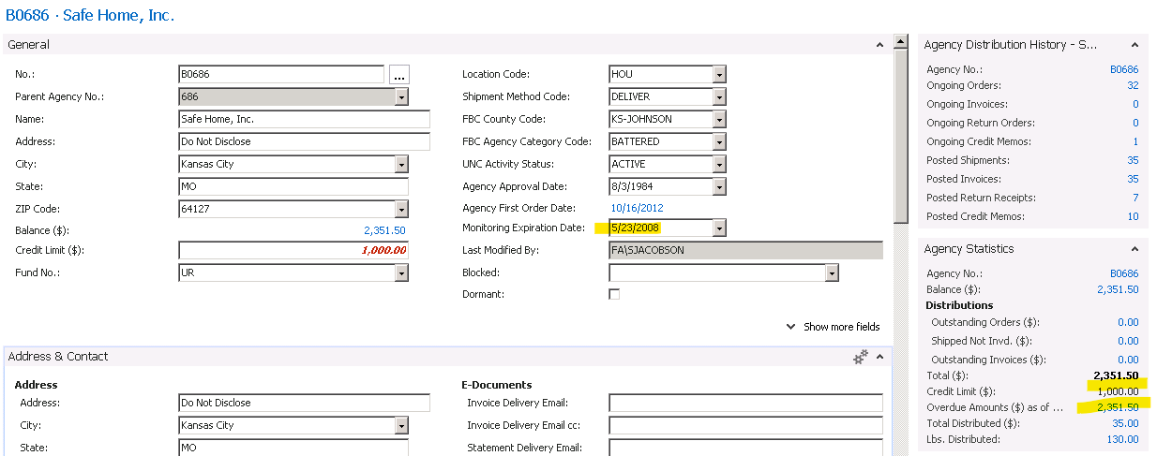Open the Shipment Method Code dropdown
1157x456 pixels.
pyautogui.click(x=719, y=97)
